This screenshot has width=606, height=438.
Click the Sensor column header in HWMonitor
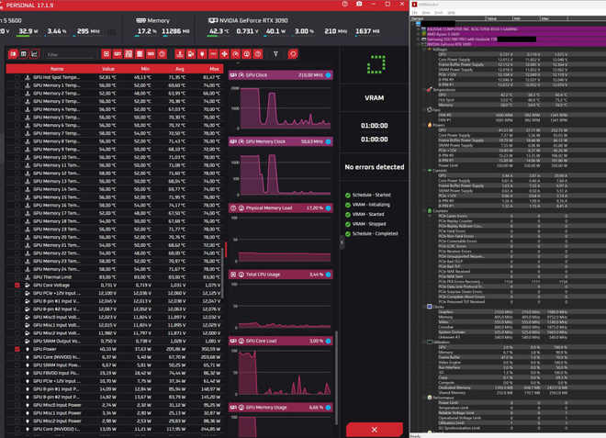point(447,18)
